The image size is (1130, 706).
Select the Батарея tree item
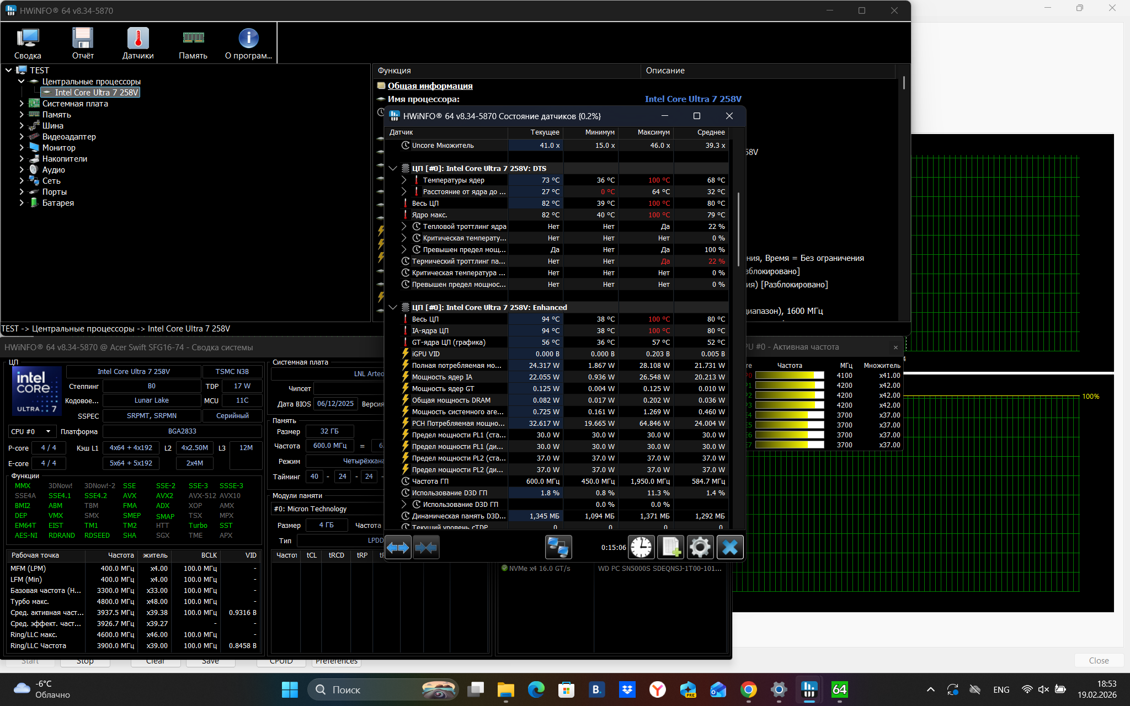(x=58, y=203)
